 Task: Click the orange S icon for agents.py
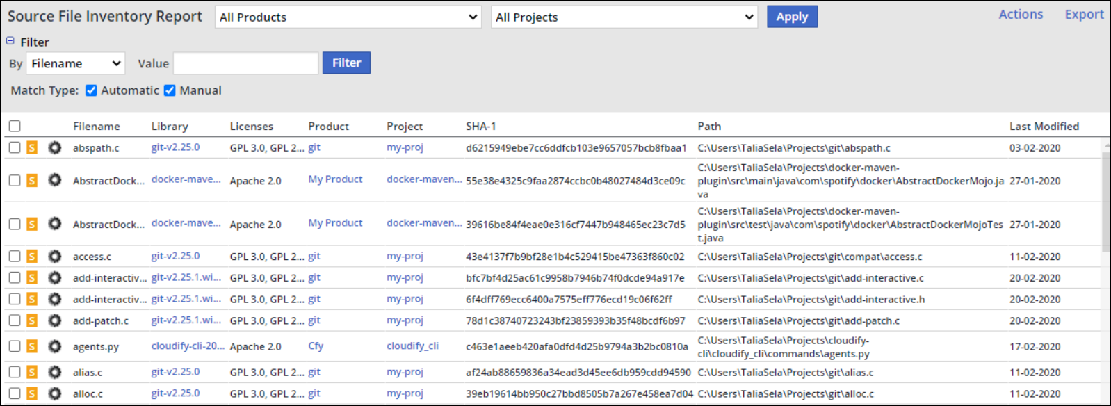[32, 346]
